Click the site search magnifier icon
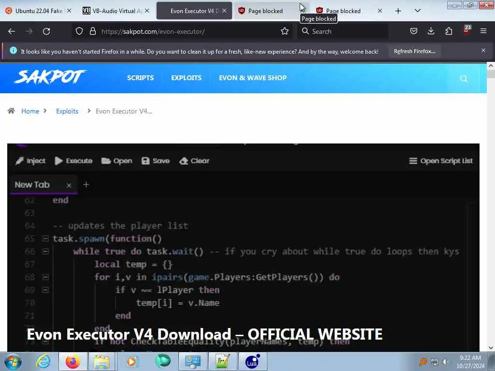Viewport: 495px width, 371px height. coord(464,79)
